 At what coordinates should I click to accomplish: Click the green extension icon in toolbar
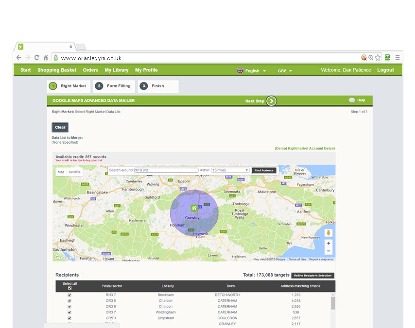(387, 57)
